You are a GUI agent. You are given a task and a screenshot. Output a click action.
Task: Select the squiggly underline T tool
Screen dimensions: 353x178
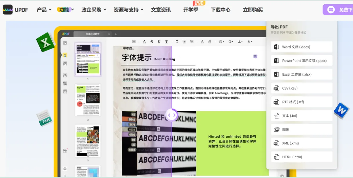coord(166,42)
